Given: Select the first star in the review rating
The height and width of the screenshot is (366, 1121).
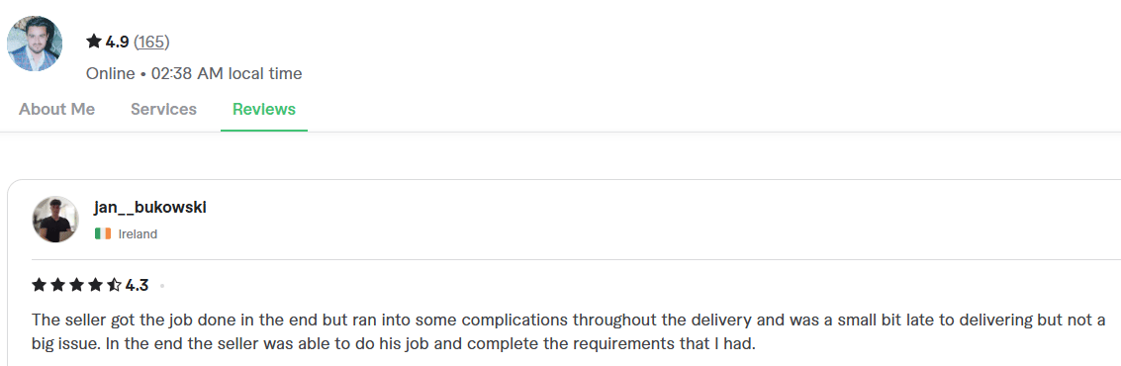Looking at the screenshot, I should [x=40, y=286].
